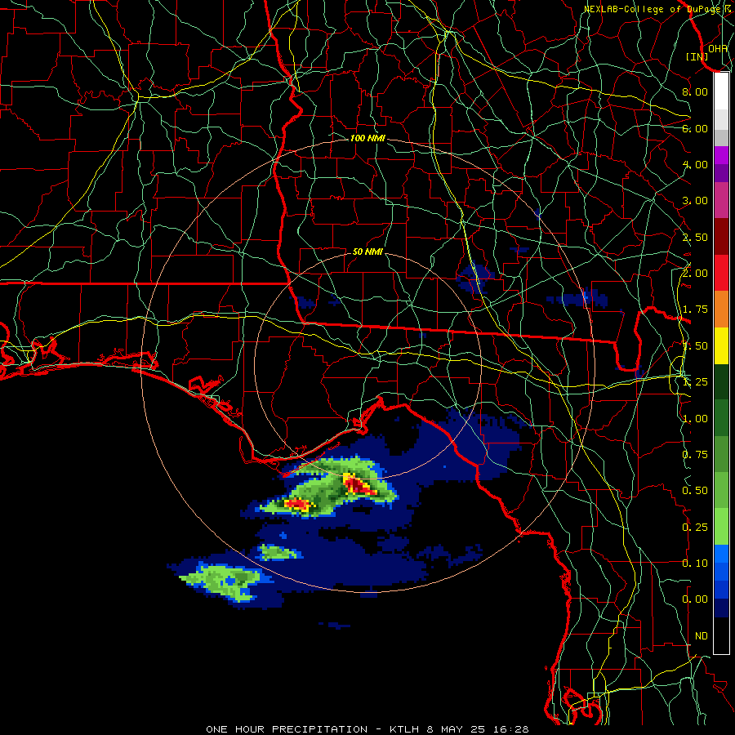Image resolution: width=735 pixels, height=735 pixels.
Task: Click the "2.00" legend value
Action: pyautogui.click(x=695, y=274)
